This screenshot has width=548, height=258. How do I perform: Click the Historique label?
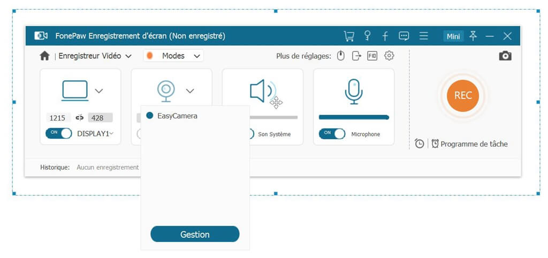pos(55,168)
